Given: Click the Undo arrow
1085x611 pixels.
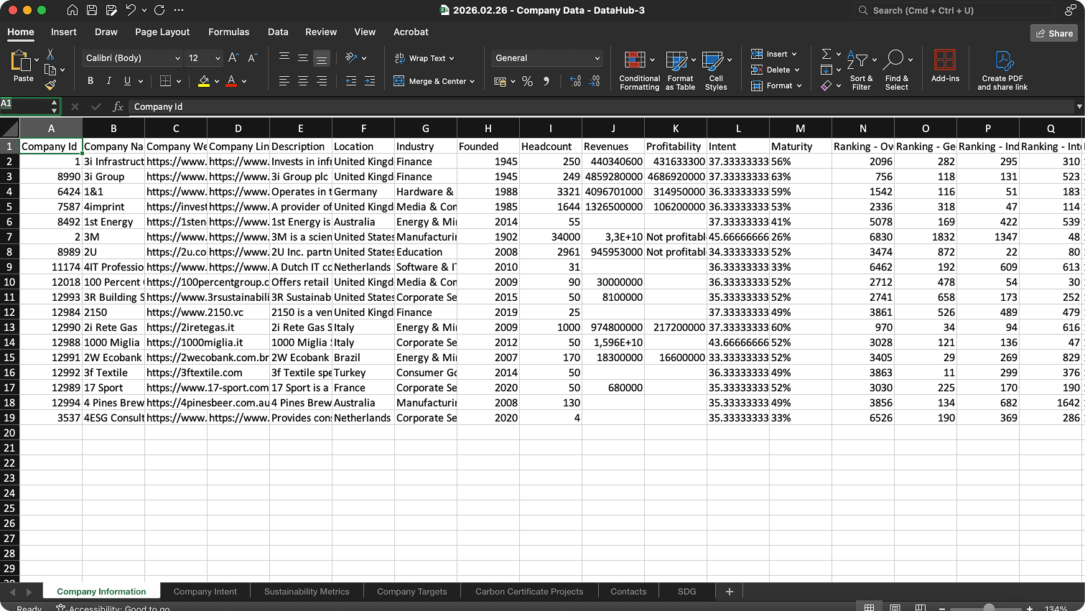Looking at the screenshot, I should (131, 10).
